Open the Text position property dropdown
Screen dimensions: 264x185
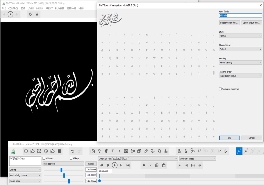[x=63, y=164]
